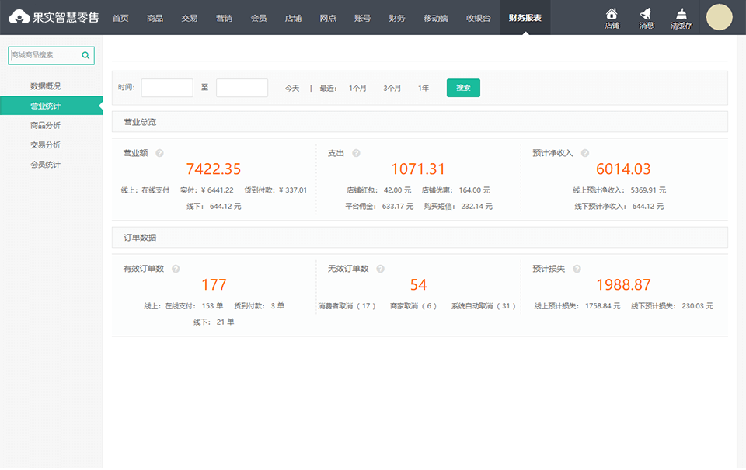Open 商品分析 from the sidebar

pyautogui.click(x=45, y=125)
